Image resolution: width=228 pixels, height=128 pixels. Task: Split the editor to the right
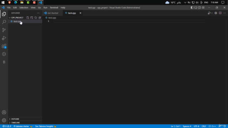(x=220, y=13)
